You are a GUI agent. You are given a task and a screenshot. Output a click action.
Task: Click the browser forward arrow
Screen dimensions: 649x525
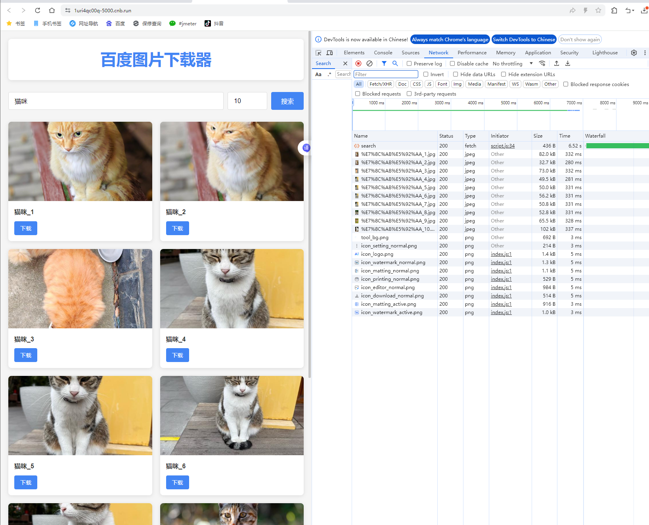click(23, 10)
